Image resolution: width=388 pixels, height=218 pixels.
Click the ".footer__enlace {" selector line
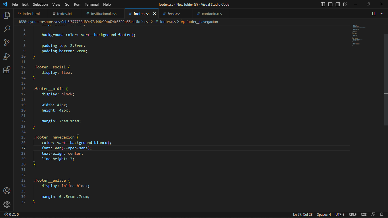51,181
